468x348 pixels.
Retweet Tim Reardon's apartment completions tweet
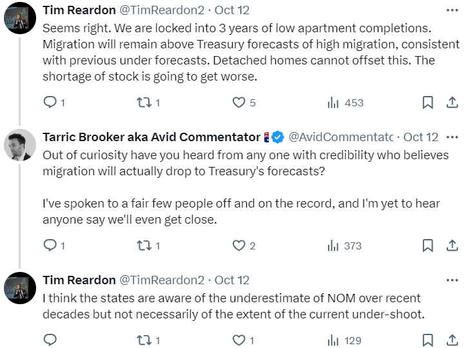(144, 102)
